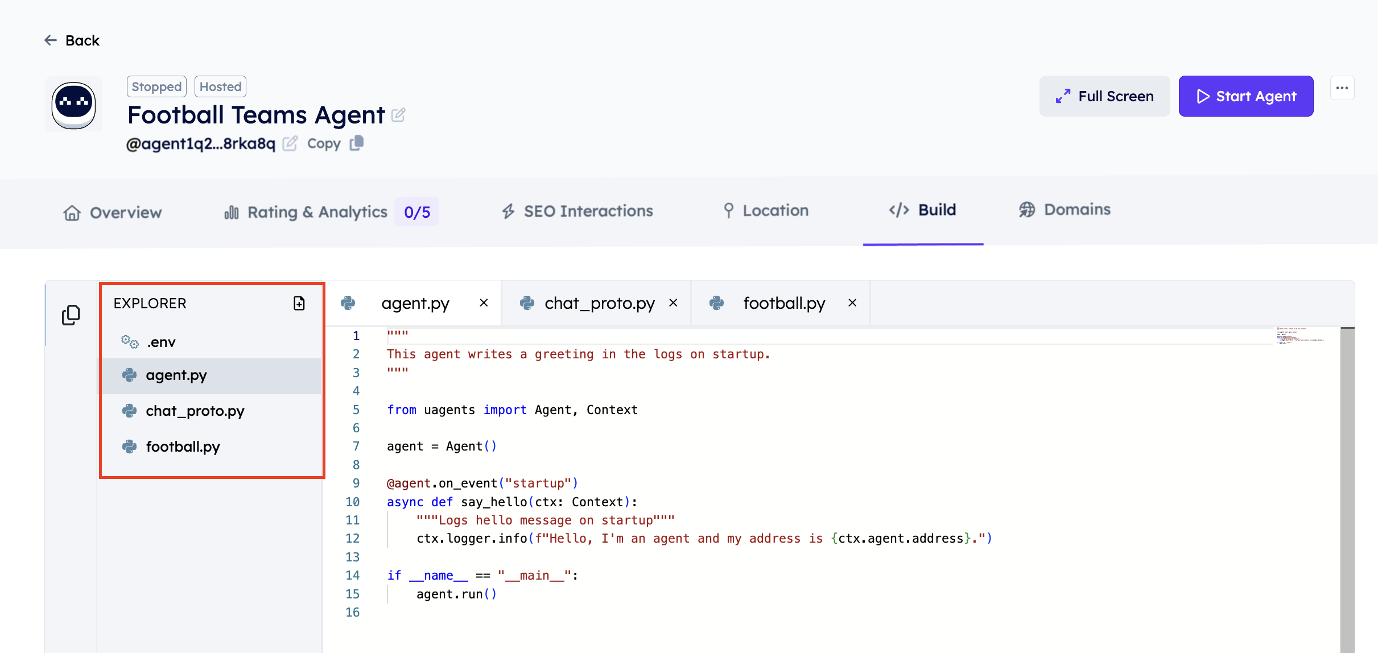Edit the agent address pencil icon

click(290, 143)
